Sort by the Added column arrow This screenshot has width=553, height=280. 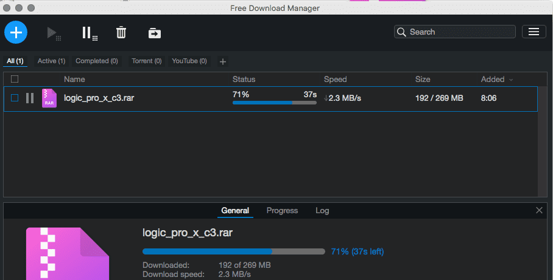click(511, 80)
